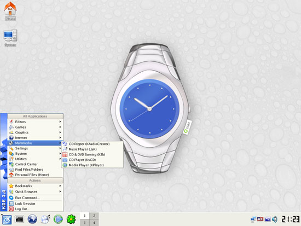This screenshot has width=301, height=226.
Task: Switch to virtual desktop 1
Action: click(x=84, y=216)
